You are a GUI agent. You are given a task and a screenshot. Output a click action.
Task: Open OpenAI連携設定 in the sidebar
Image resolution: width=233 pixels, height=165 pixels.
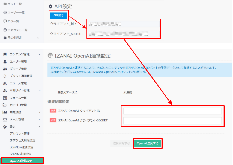(22, 161)
